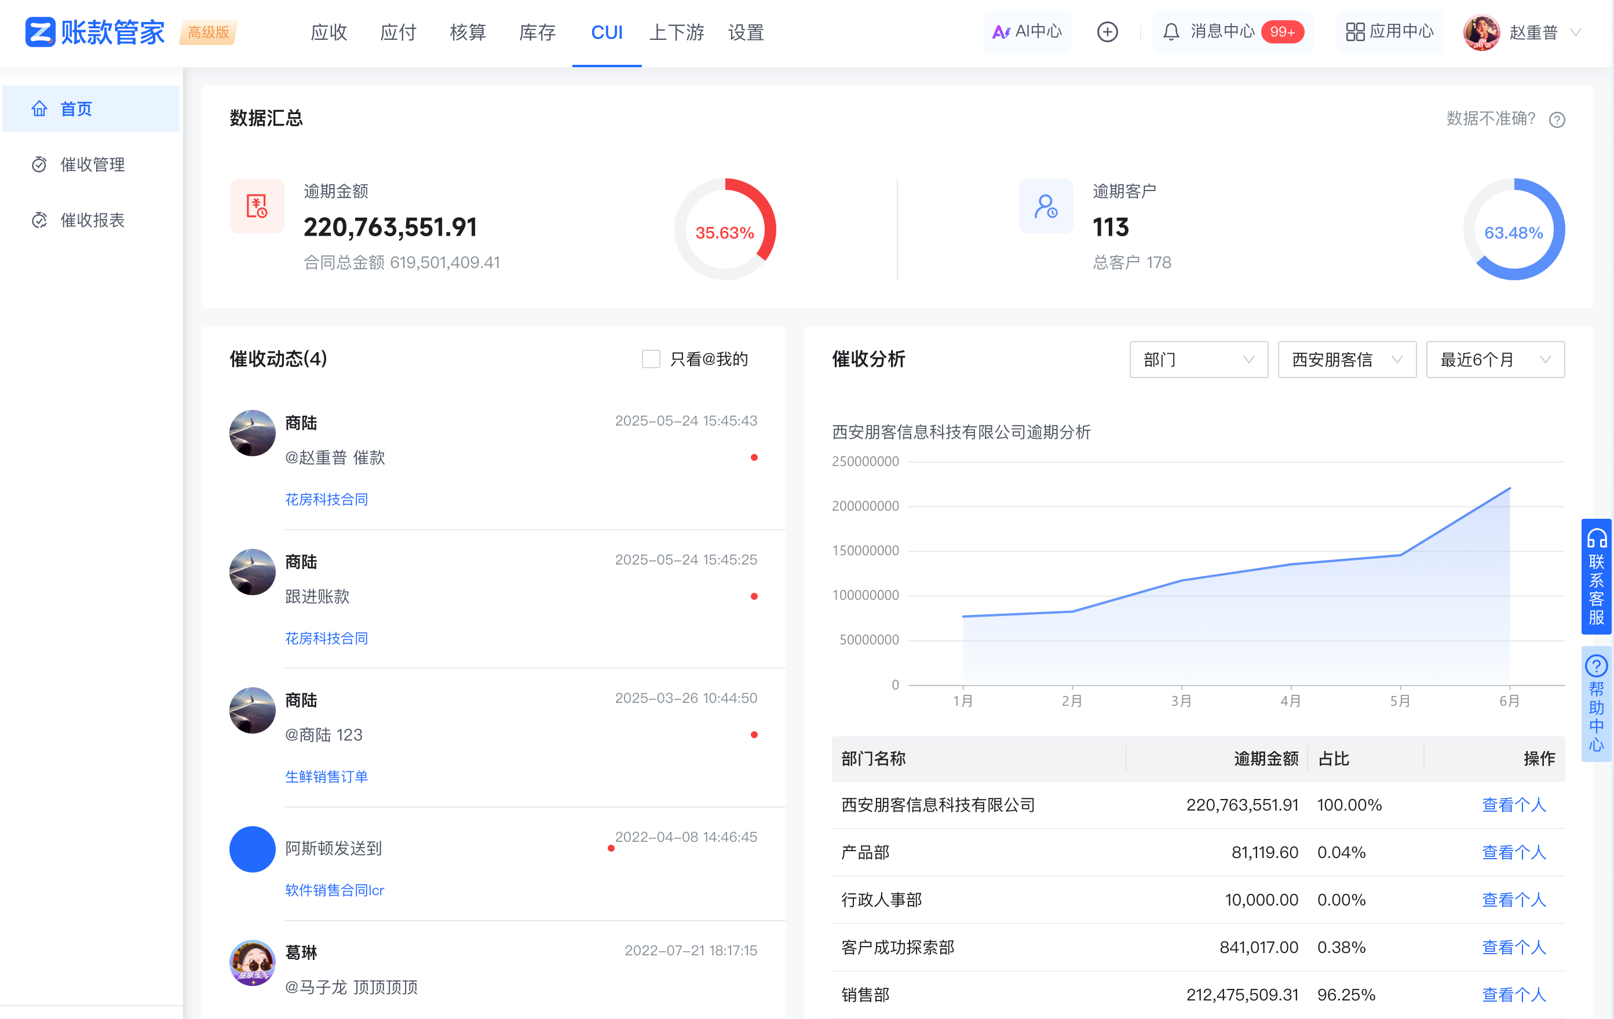Click the 2022-04-08 14:46:45 timestamp
The height and width of the screenshot is (1019, 1614).
pyautogui.click(x=687, y=837)
